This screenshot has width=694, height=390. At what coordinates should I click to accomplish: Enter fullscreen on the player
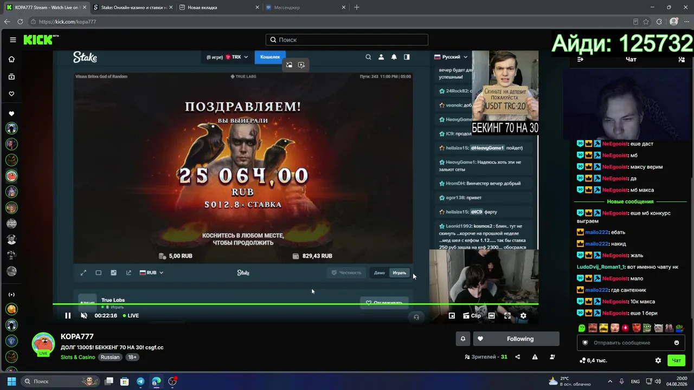[x=507, y=316]
